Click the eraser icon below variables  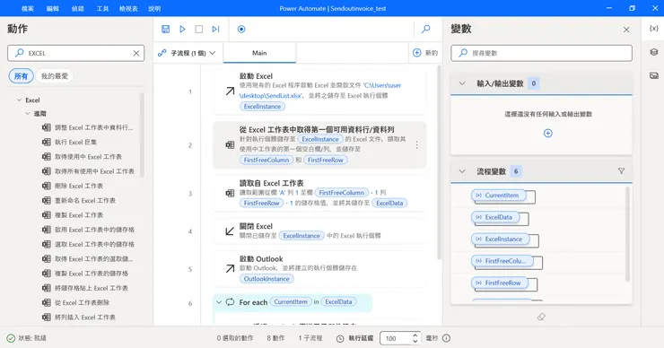click(x=541, y=317)
